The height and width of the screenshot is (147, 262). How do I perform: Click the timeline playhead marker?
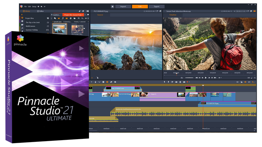[203, 85]
